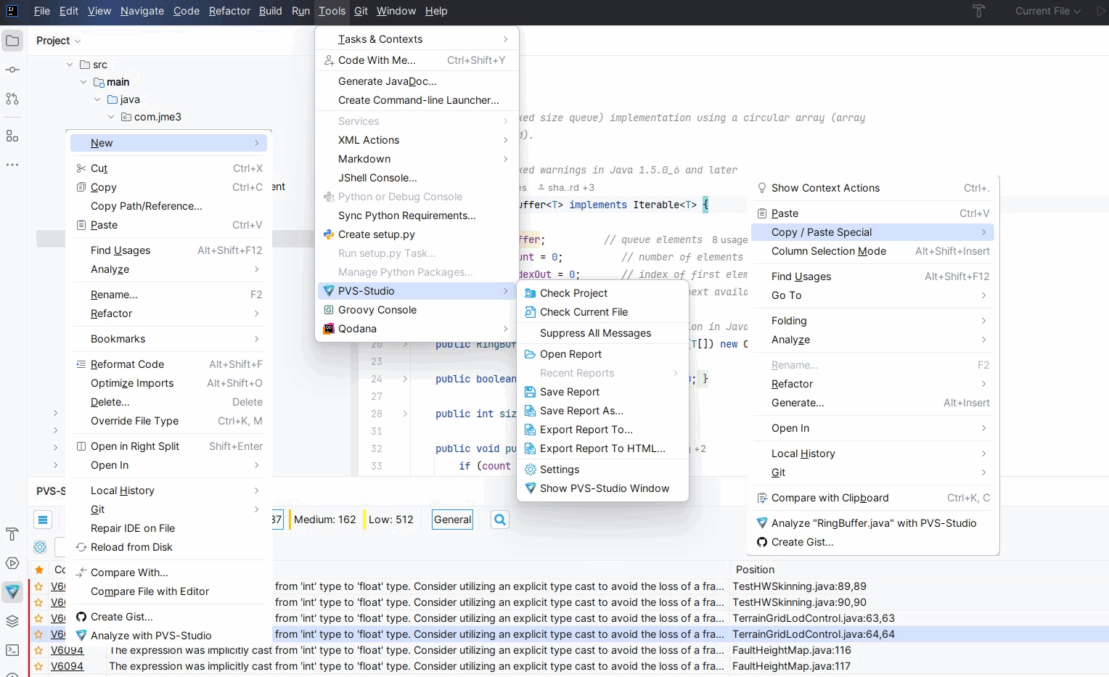Open the PVS-Studio tool window sidebar icon
This screenshot has width=1109, height=677.
point(12,592)
